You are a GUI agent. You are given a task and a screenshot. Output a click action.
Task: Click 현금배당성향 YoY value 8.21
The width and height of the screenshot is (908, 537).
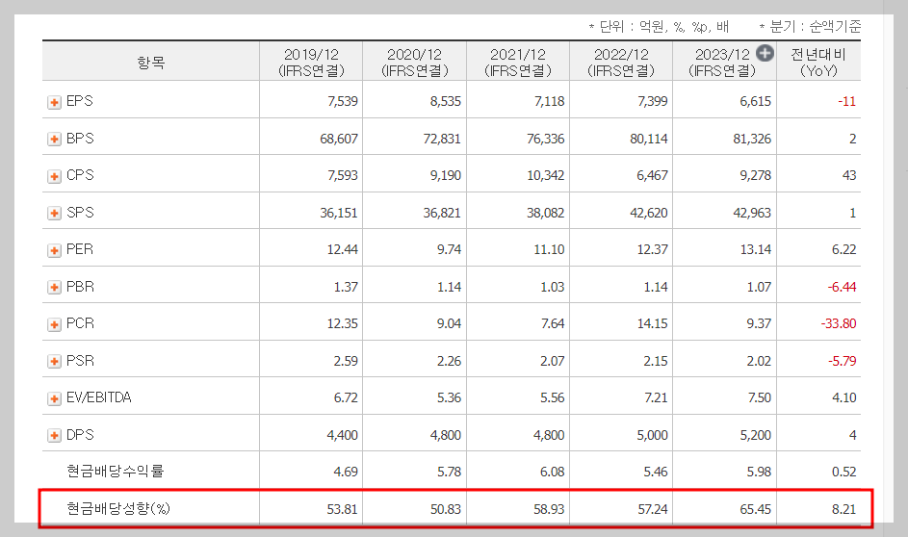coord(844,509)
